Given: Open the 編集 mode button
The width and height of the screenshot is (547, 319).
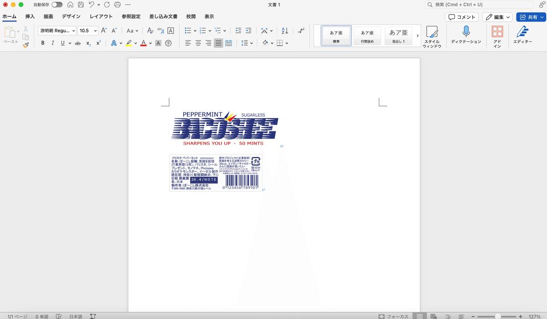Looking at the screenshot, I should 497,17.
